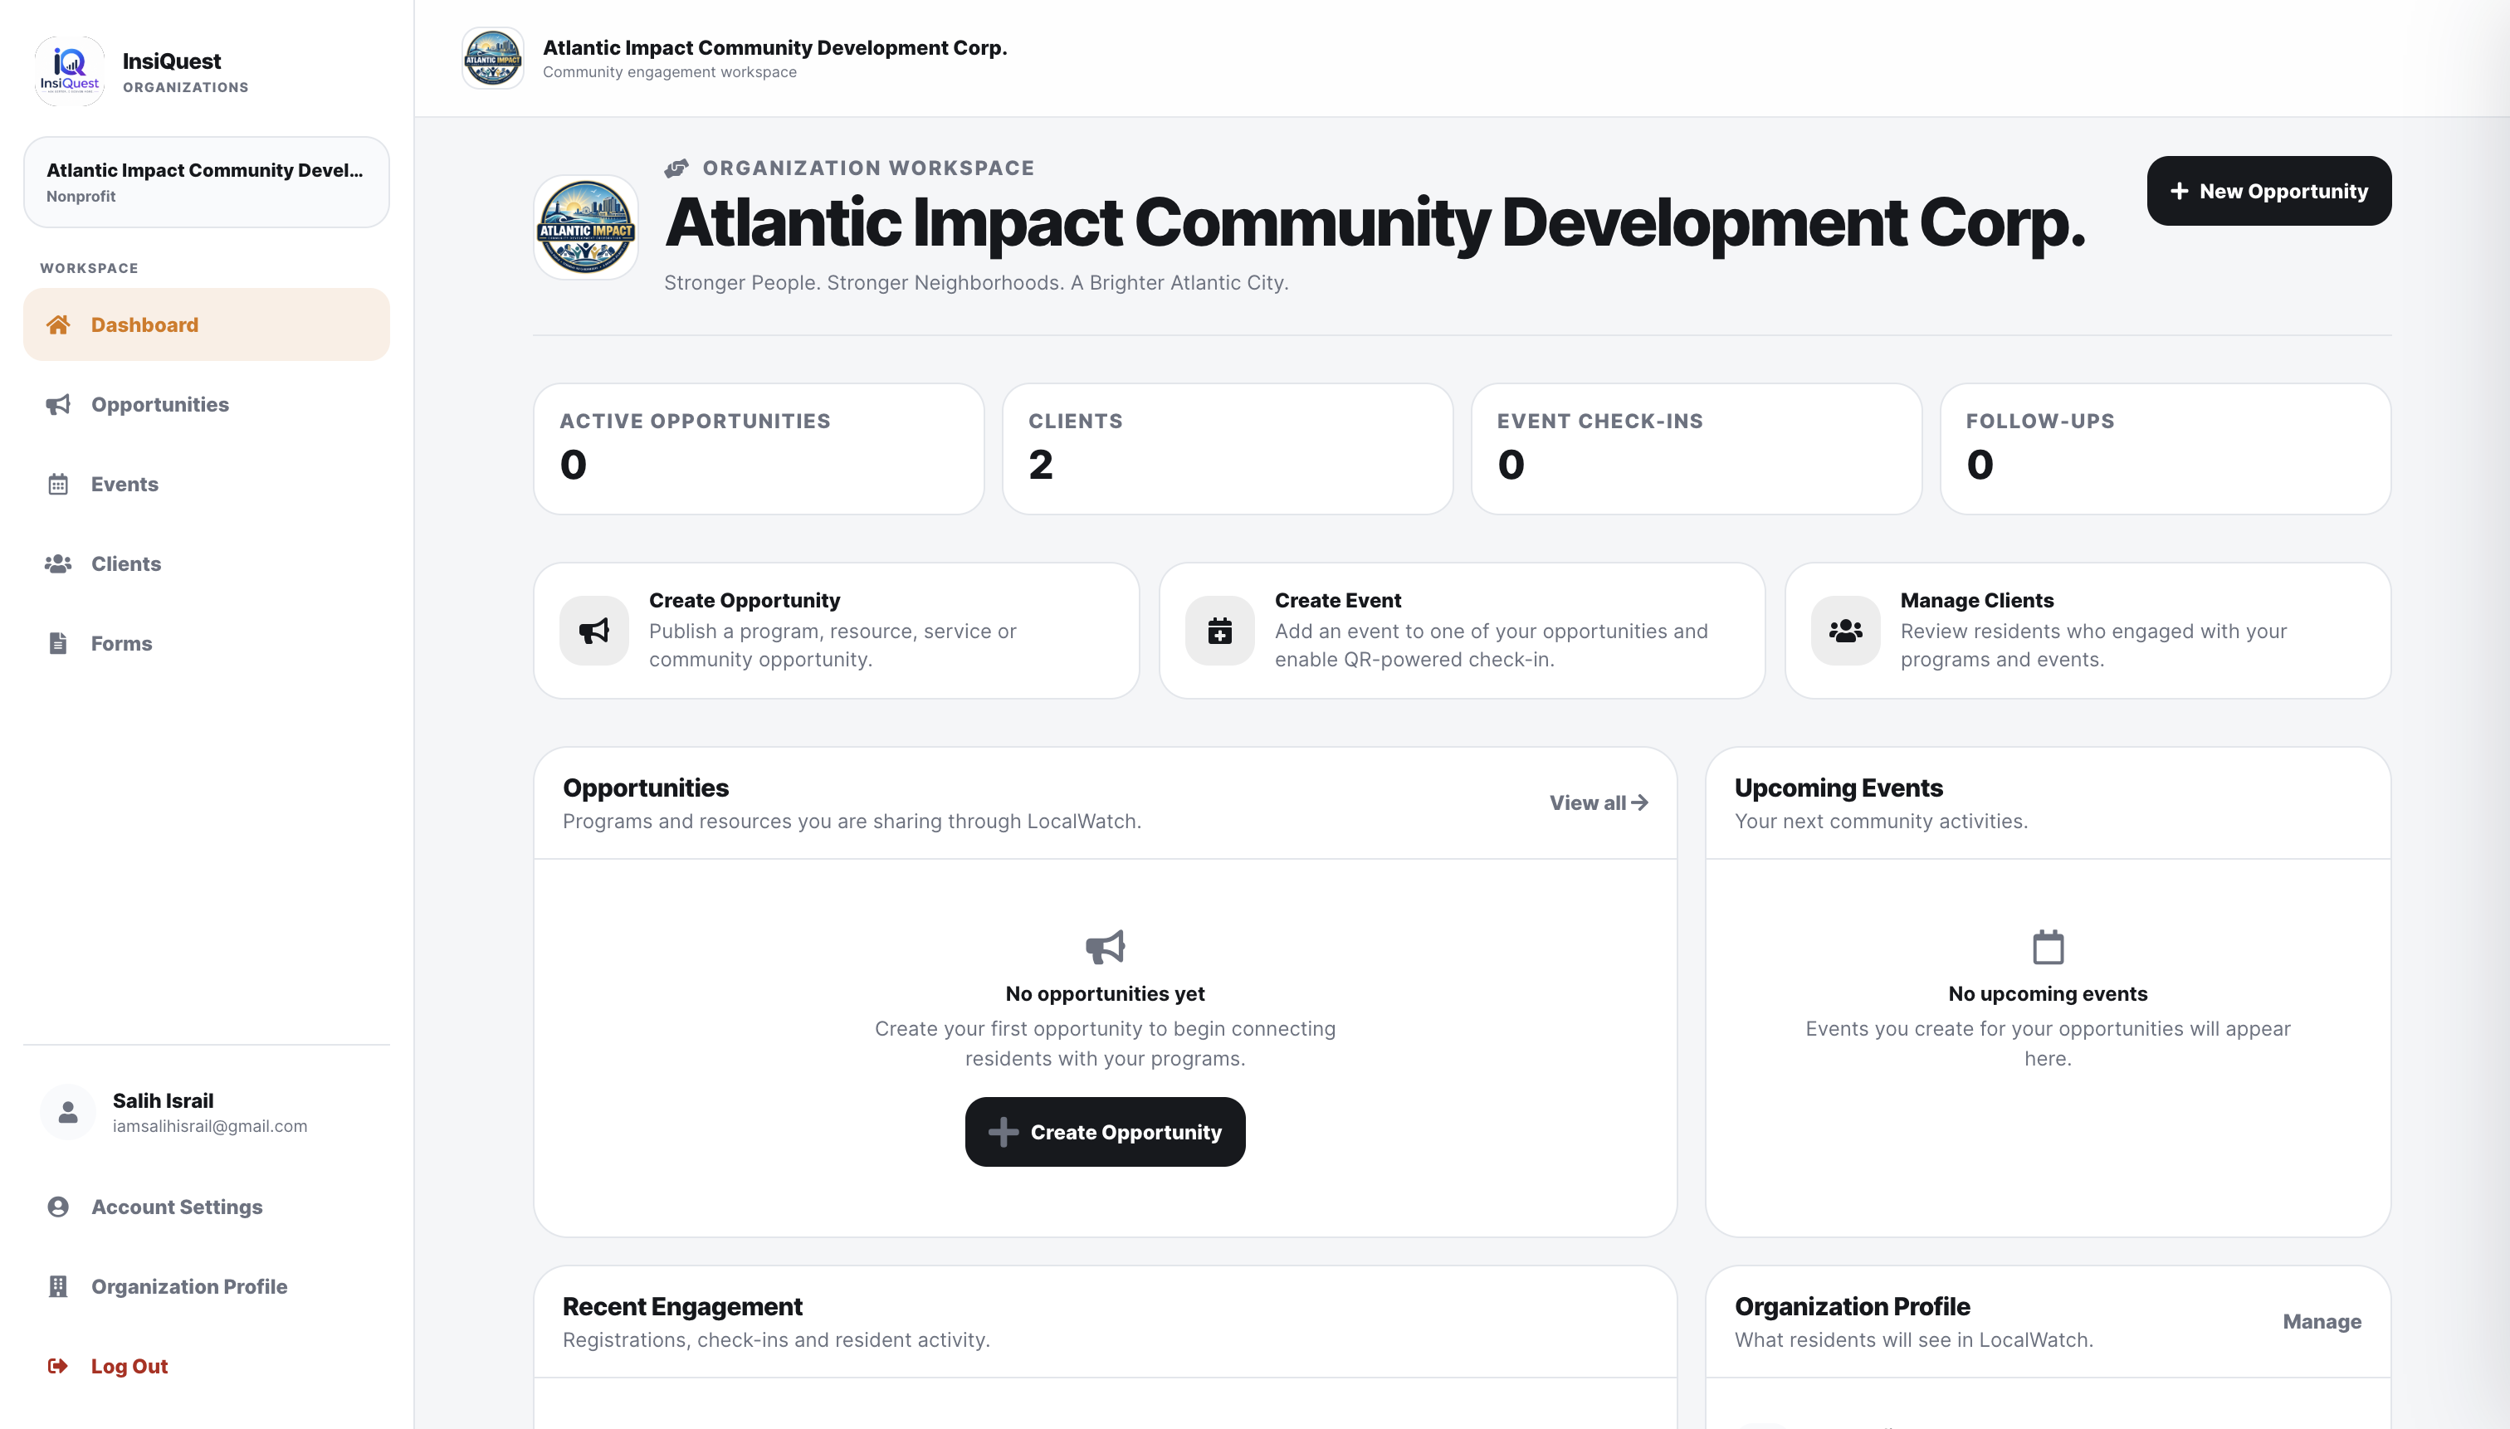Click the people icon on Manage Clients card
The height and width of the screenshot is (1429, 2510).
coord(1845,630)
